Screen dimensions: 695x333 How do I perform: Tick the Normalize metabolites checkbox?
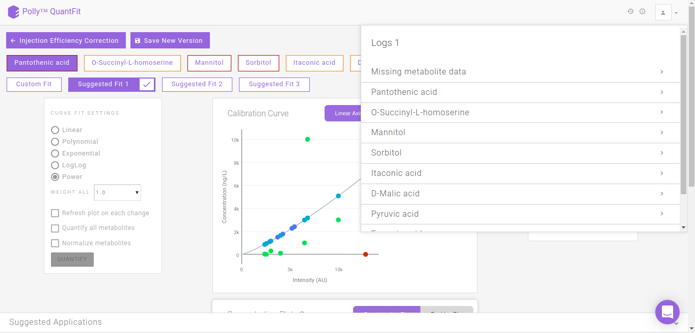55,243
